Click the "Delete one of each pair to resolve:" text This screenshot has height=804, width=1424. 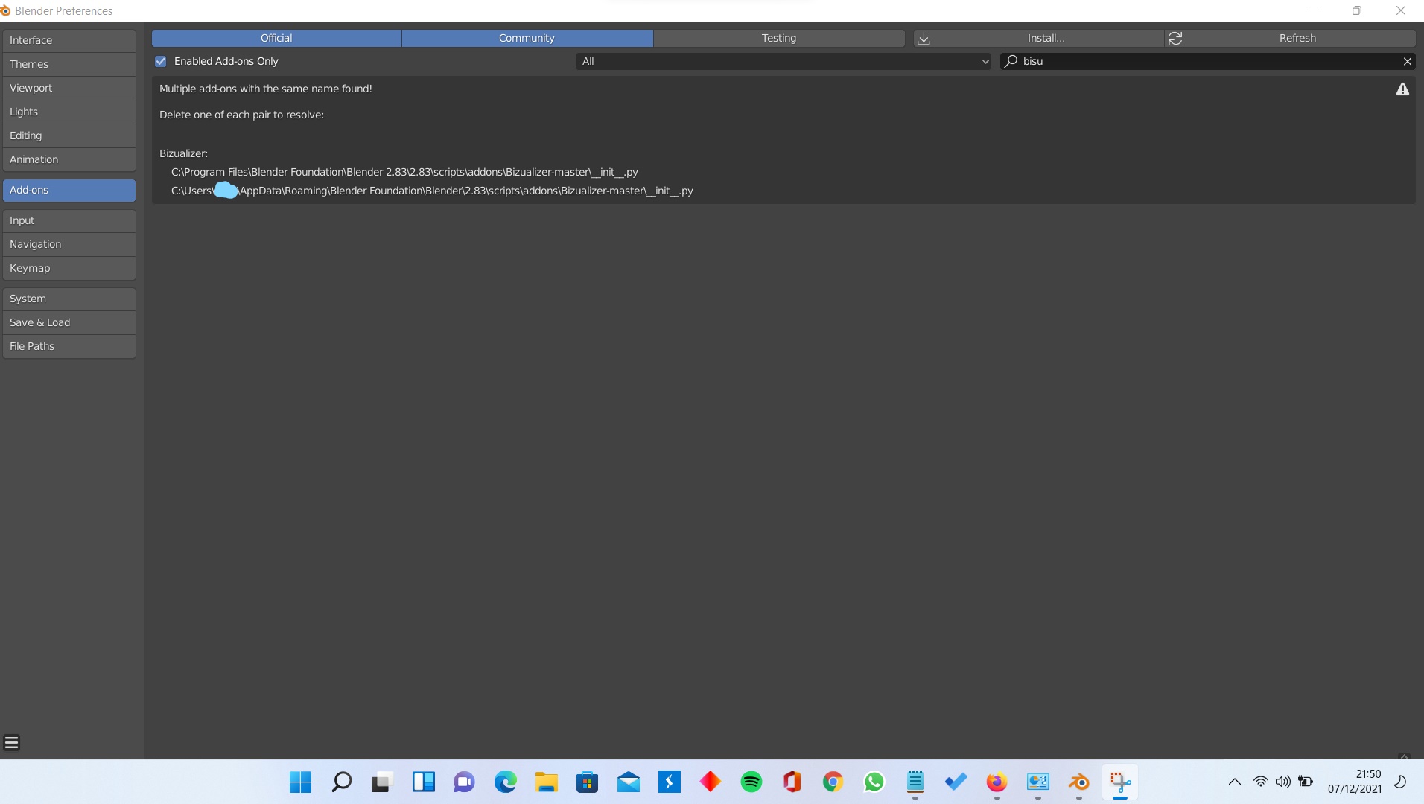241,115
